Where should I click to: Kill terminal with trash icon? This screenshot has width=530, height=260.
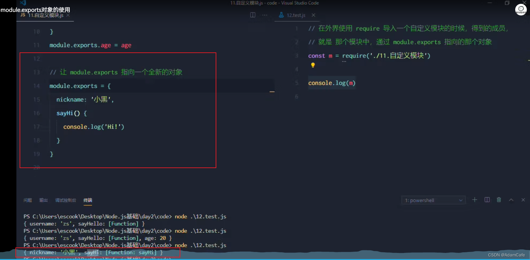coord(499,200)
